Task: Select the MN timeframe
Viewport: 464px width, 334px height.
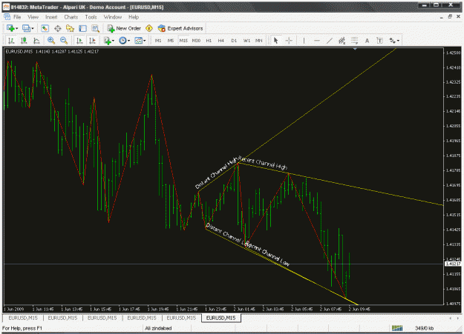Action: tap(259, 41)
